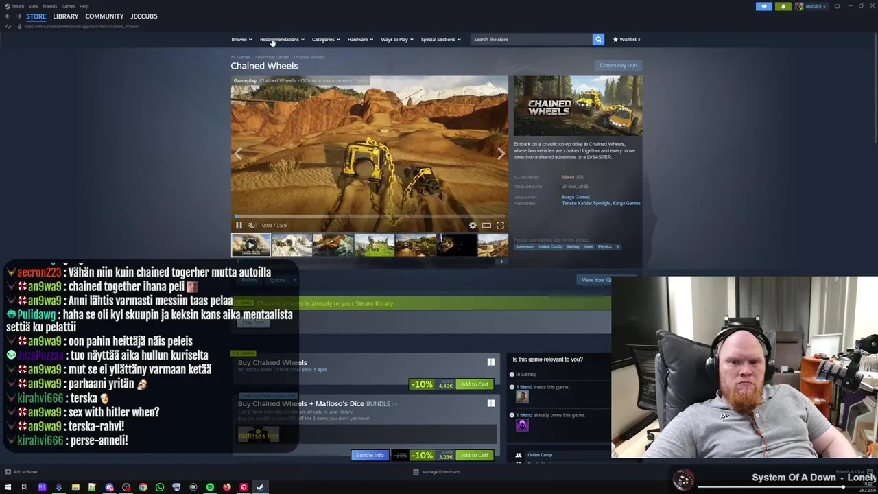Open Manage Downloads at bottom
This screenshot has width=878, height=494.
(x=436, y=472)
